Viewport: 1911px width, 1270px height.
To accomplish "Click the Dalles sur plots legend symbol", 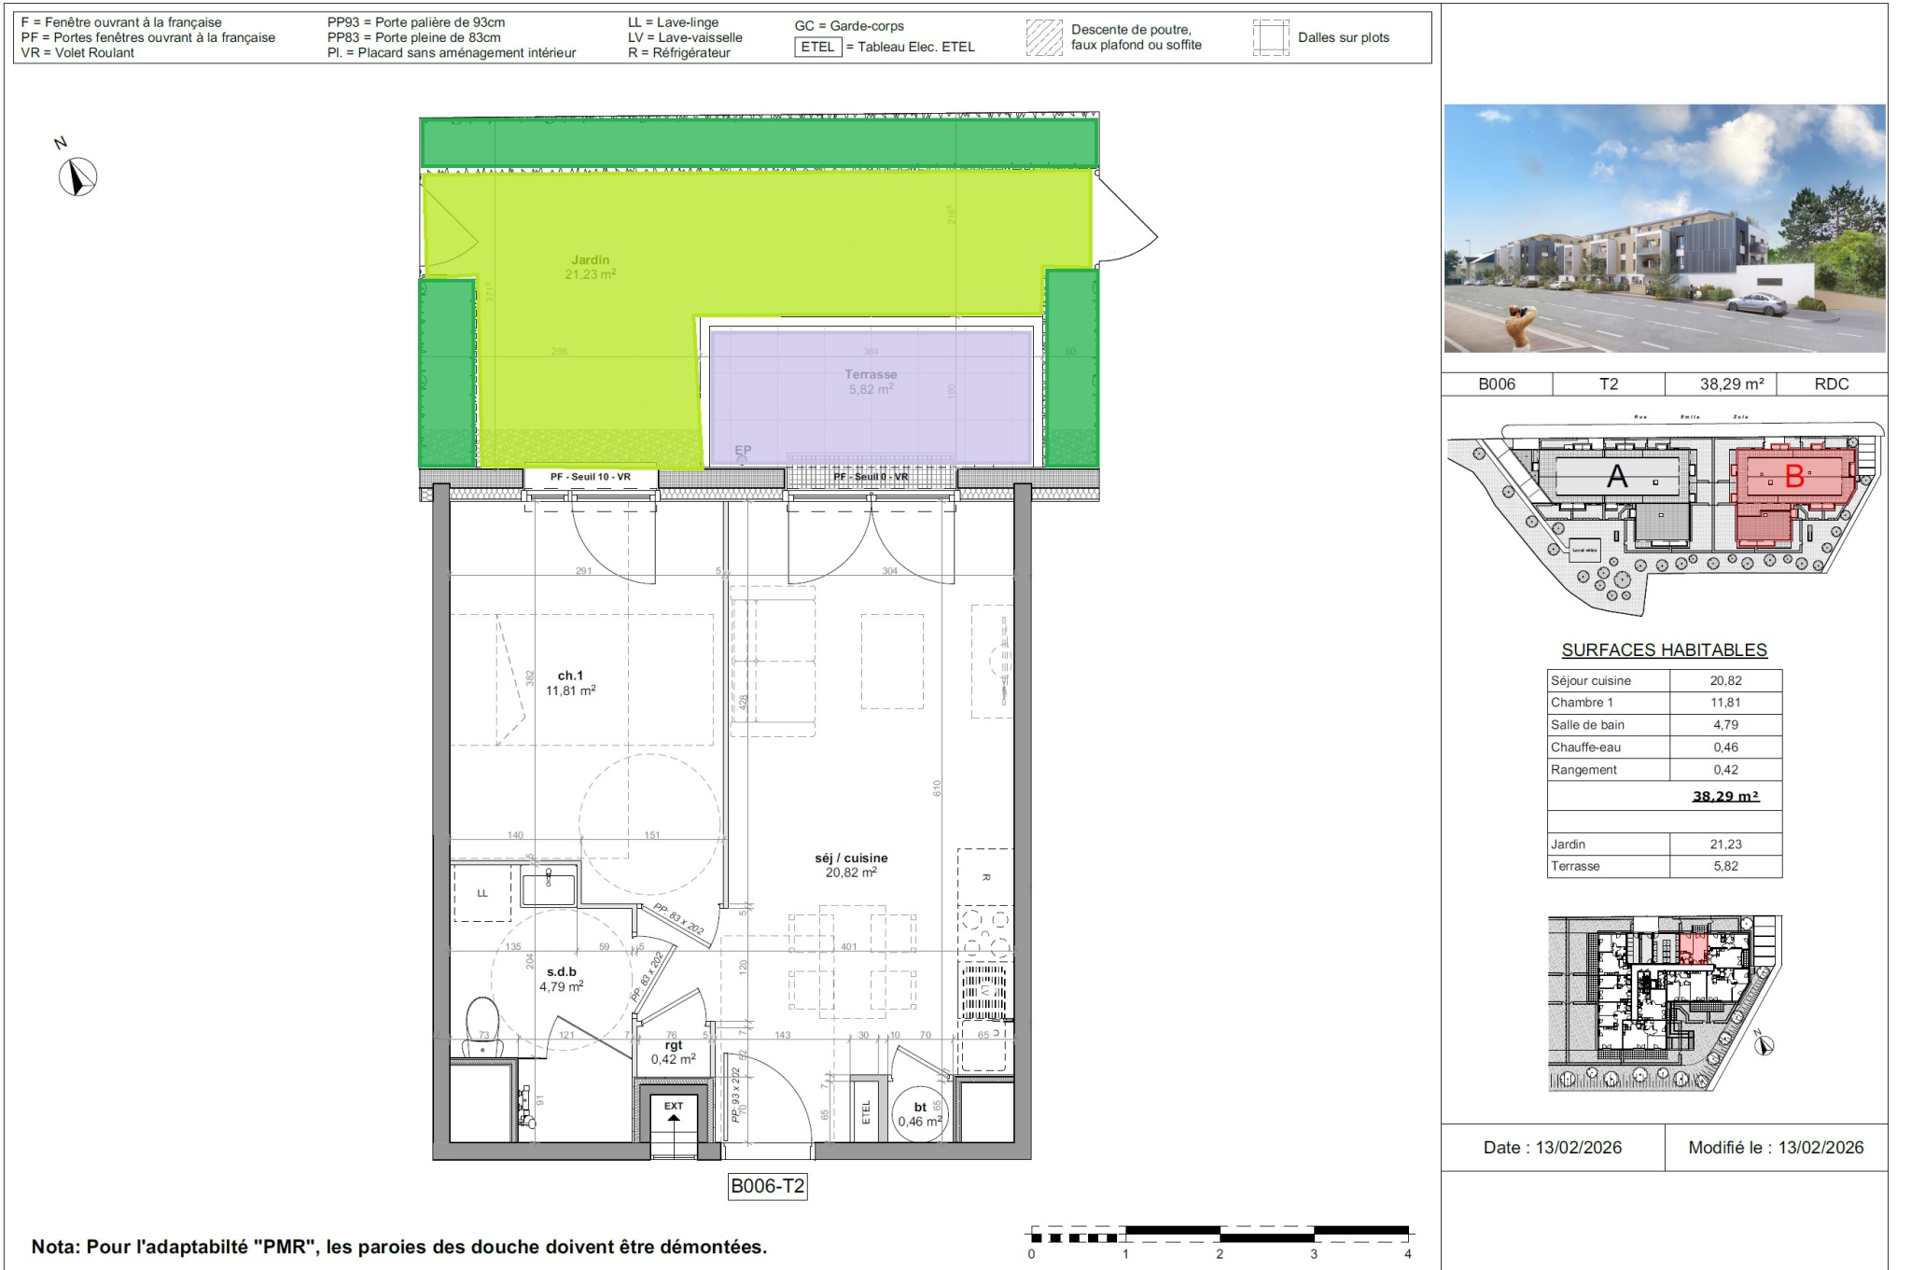I will click(x=1271, y=37).
